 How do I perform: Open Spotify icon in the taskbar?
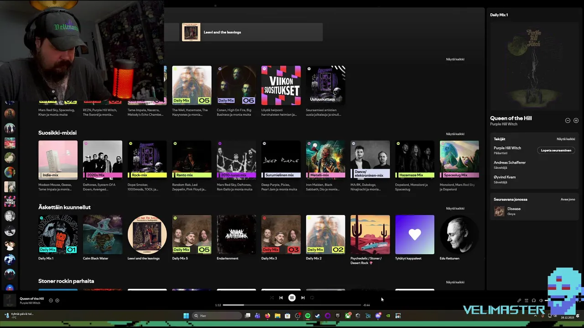click(x=308, y=316)
